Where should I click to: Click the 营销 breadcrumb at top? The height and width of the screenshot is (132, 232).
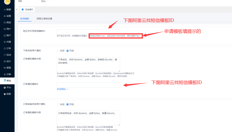[43, 1]
